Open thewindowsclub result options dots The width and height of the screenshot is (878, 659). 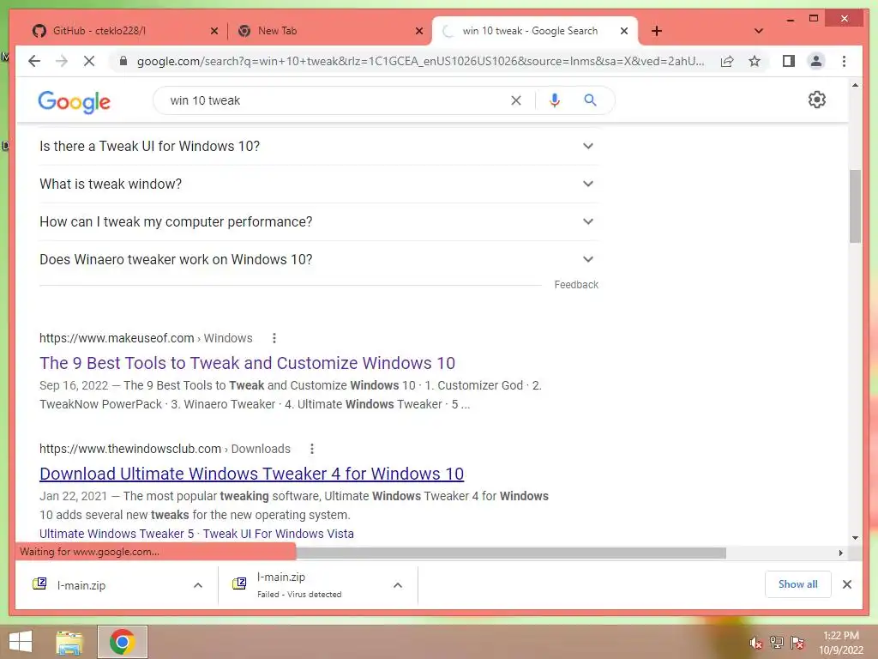point(312,449)
